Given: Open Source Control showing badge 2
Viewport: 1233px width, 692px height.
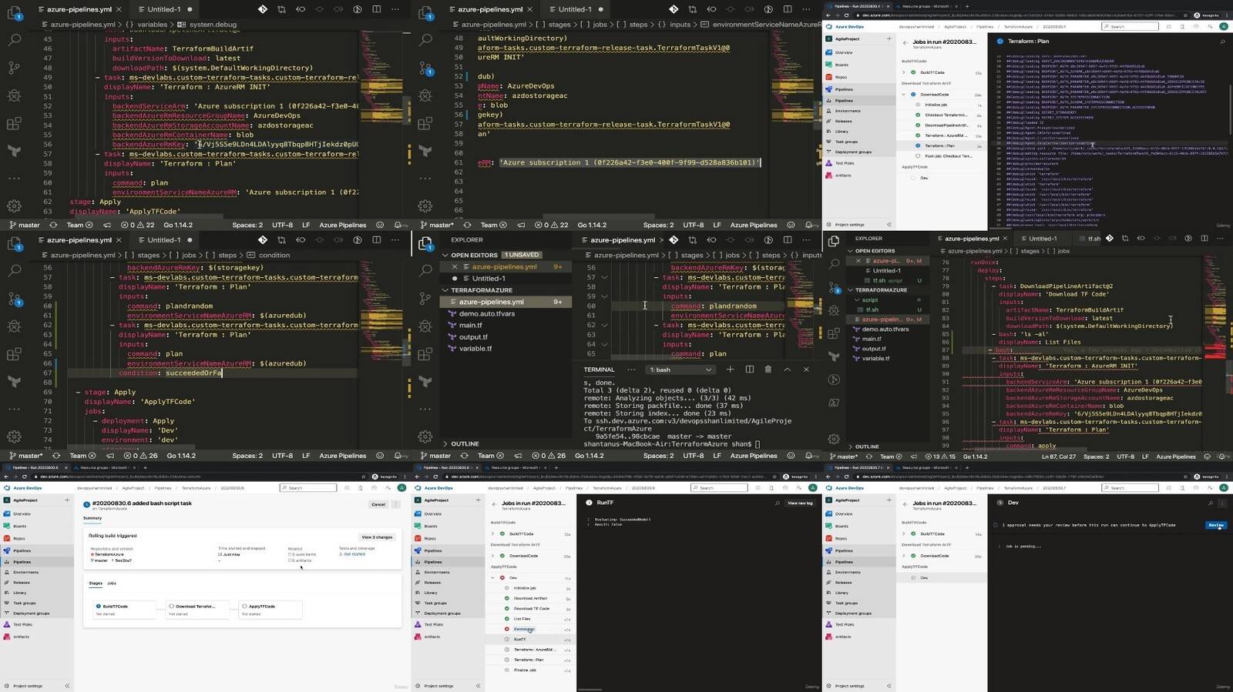Looking at the screenshot, I should [x=834, y=287].
